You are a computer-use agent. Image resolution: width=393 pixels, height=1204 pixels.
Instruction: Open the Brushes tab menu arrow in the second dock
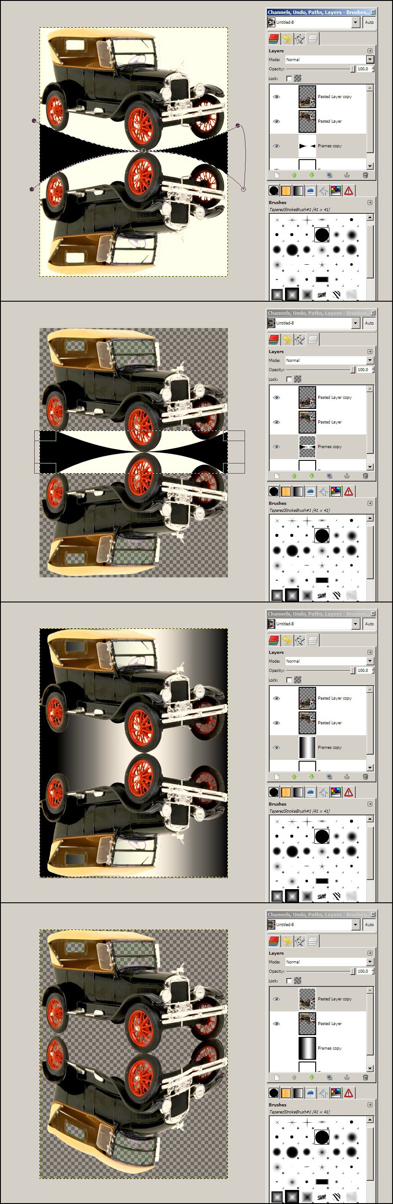pos(370,503)
